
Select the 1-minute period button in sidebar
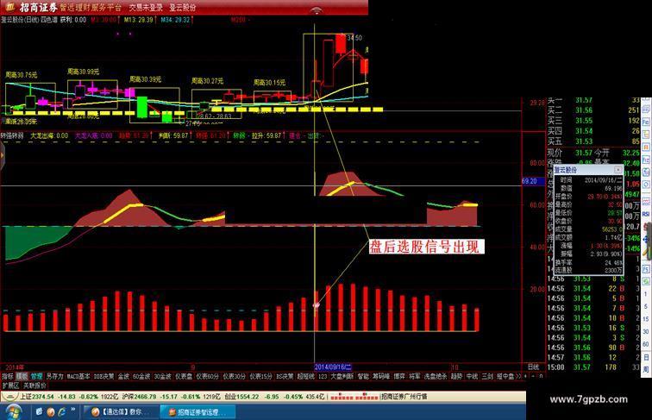point(646,293)
